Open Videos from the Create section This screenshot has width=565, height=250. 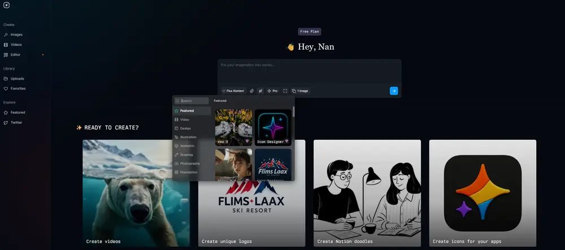point(16,45)
